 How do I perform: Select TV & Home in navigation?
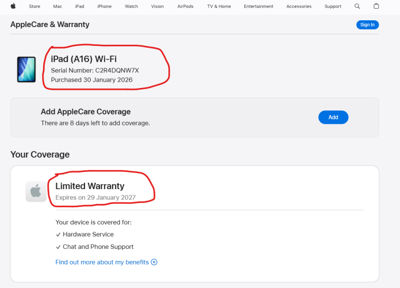[x=219, y=6]
